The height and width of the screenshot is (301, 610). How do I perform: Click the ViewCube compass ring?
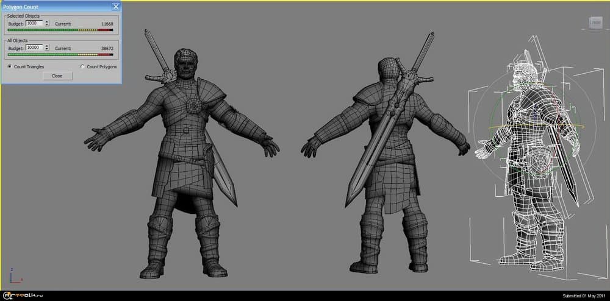pos(594,30)
